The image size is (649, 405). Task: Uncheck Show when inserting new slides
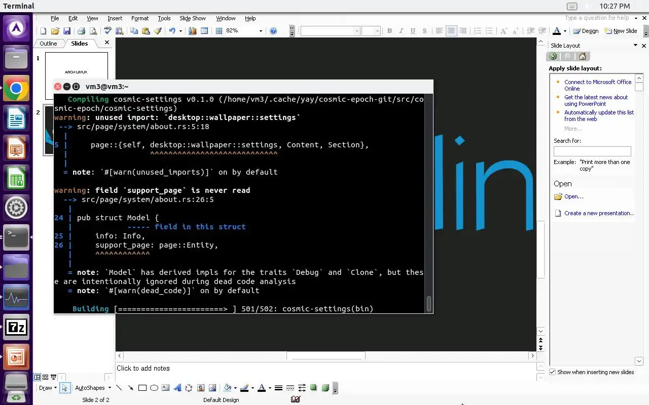coord(553,372)
